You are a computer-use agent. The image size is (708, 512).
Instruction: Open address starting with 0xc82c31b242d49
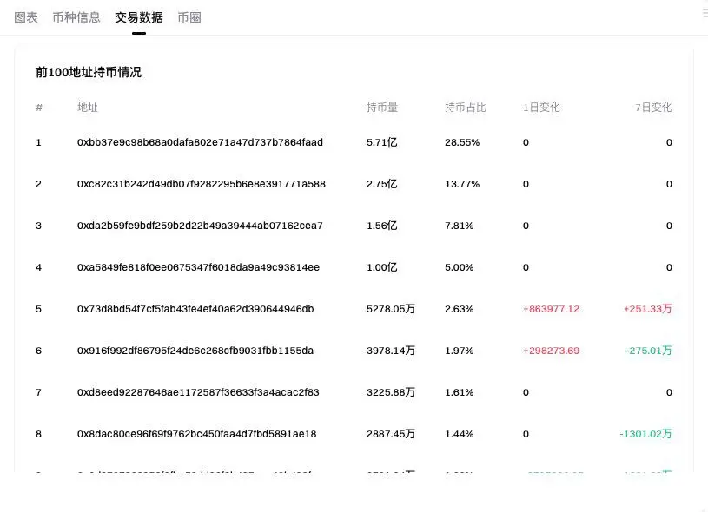tap(202, 184)
